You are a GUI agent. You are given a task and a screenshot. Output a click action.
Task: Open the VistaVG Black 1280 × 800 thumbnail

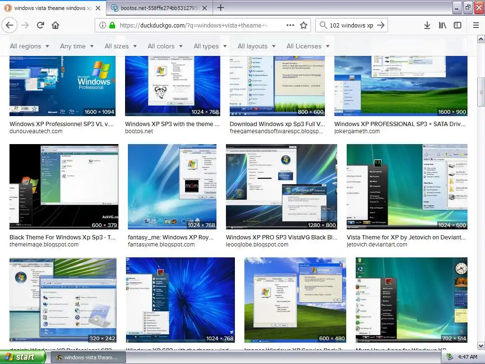coord(281,187)
